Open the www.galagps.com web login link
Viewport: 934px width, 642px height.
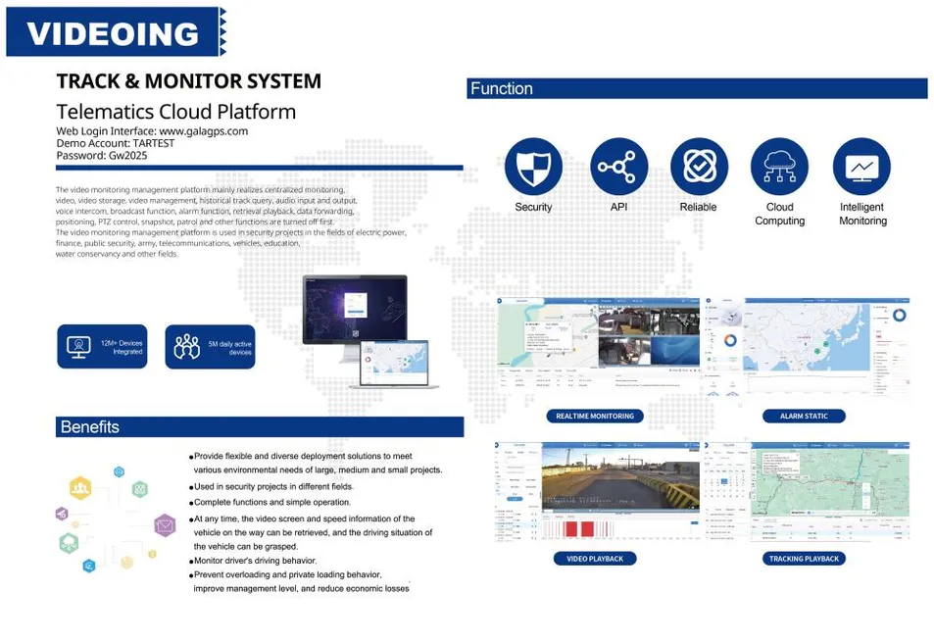coord(203,131)
